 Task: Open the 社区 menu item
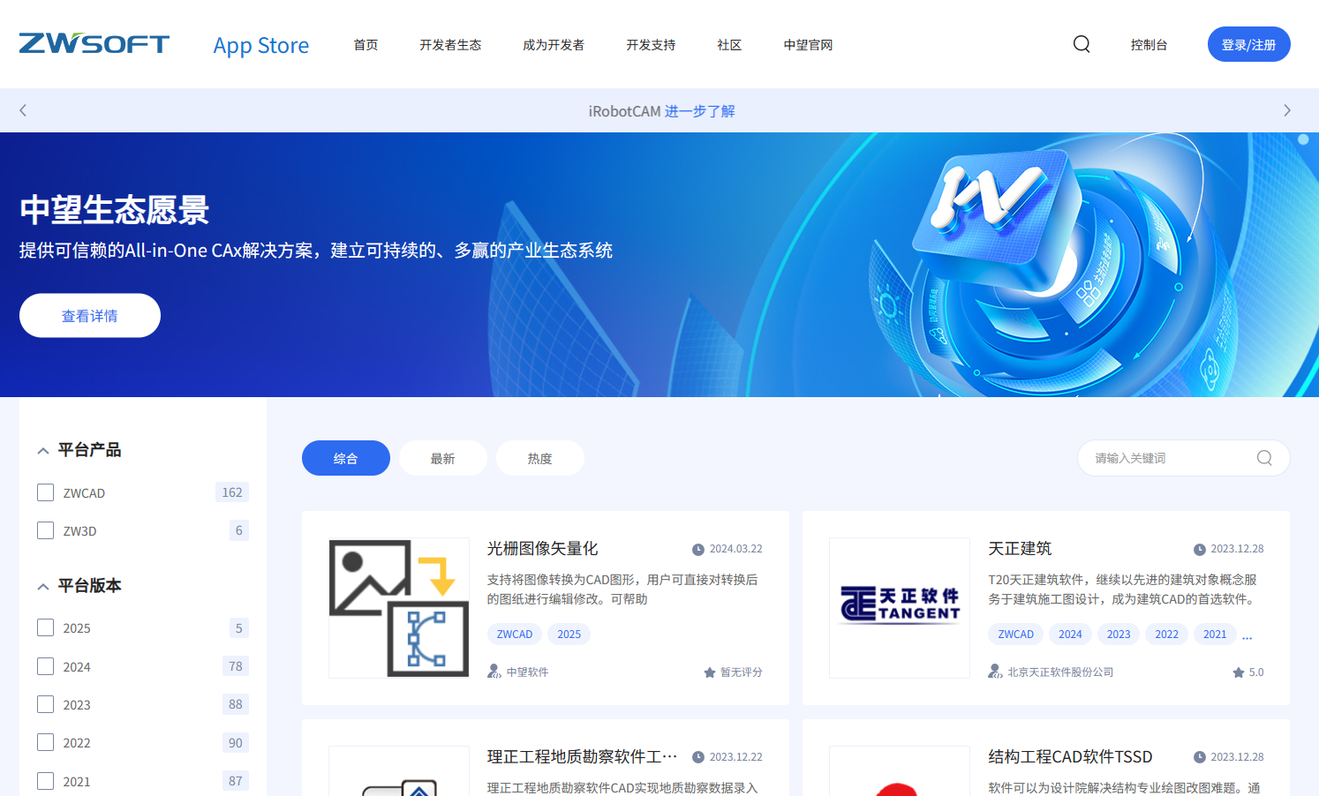tap(729, 45)
